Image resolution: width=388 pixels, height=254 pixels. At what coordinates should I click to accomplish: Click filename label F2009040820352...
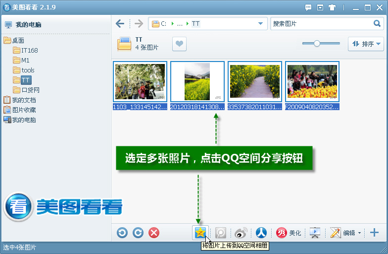click(312, 107)
